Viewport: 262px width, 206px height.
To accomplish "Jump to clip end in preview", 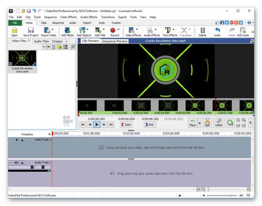I will pyautogui.click(x=111, y=125).
